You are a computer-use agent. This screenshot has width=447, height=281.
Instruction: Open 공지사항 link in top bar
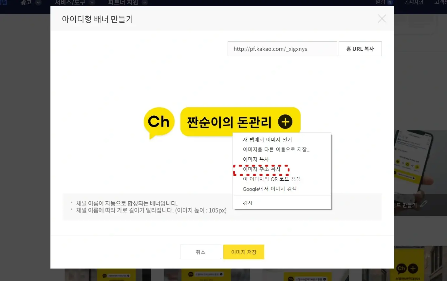point(414,2)
